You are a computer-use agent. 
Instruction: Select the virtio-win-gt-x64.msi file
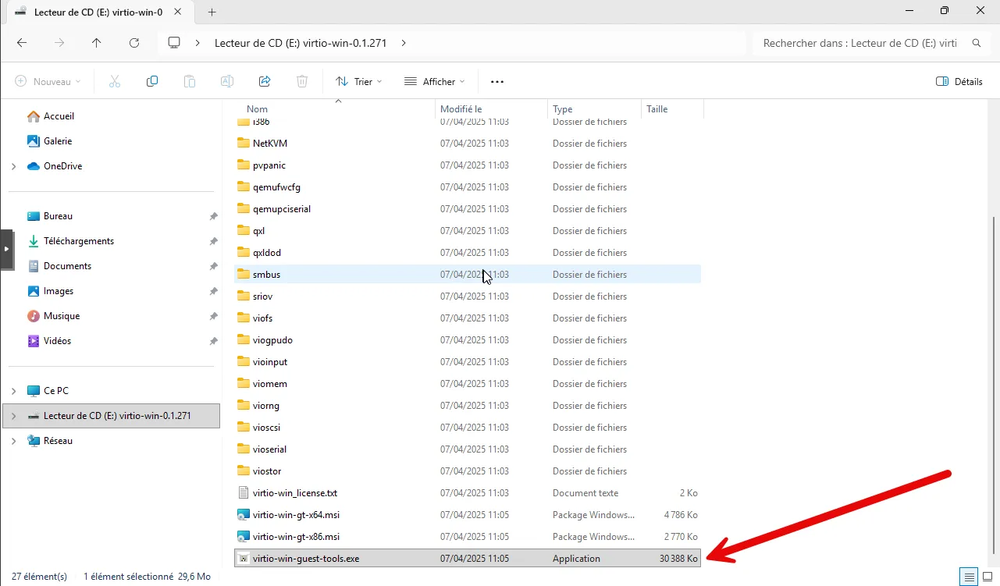coord(296,515)
